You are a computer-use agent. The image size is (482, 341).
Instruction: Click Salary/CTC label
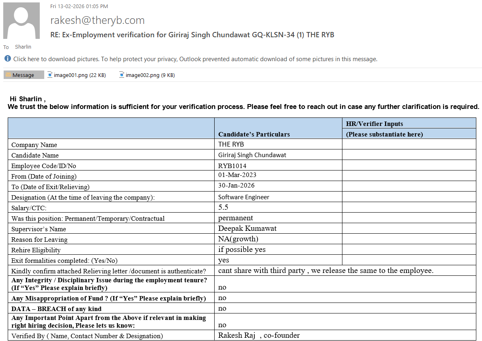point(29,208)
